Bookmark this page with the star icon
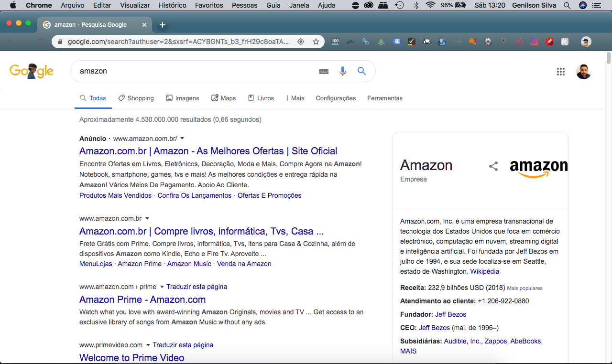612x364 pixels. point(316,42)
